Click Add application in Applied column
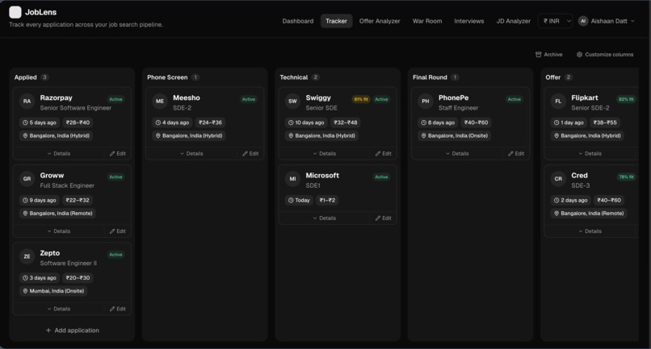 72,330
